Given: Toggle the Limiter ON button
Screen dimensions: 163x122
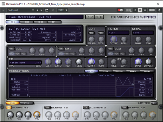Looking at the screenshot, I should [x=154, y=103].
